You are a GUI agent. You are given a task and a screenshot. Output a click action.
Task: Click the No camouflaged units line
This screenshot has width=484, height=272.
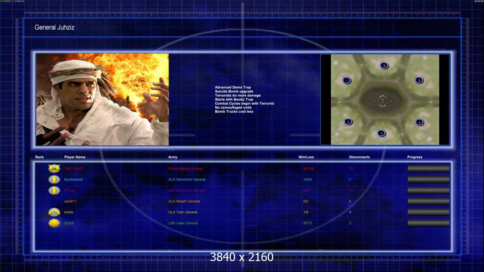coord(233,107)
